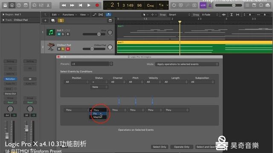Start playback with Play button
Viewport: 273px width, 153px height.
tap(89, 6)
